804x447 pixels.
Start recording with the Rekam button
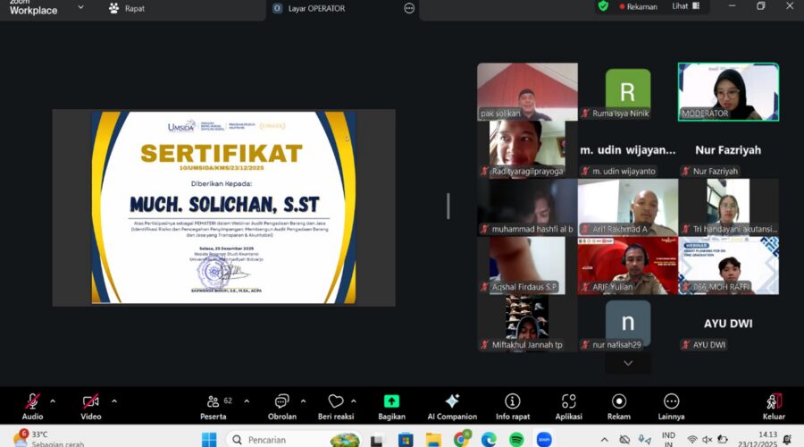[x=618, y=401]
